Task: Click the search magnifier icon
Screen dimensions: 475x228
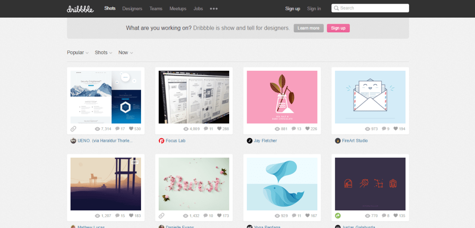Action: tap(336, 8)
